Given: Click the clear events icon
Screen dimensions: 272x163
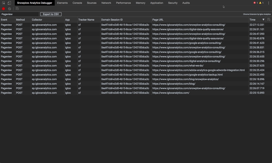Looking at the screenshot, I should (10, 9).
